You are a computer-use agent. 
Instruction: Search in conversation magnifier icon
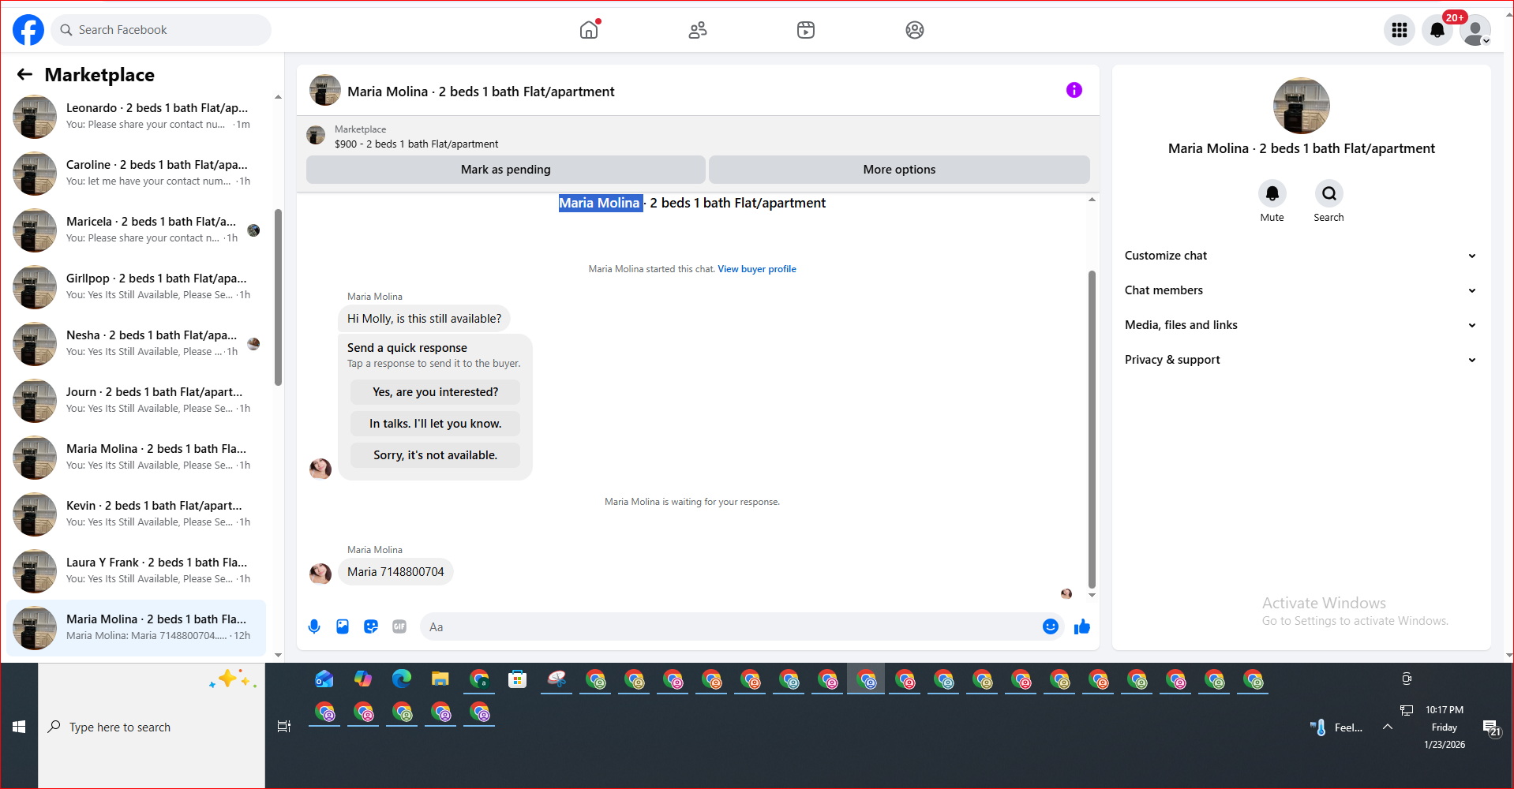click(1329, 193)
